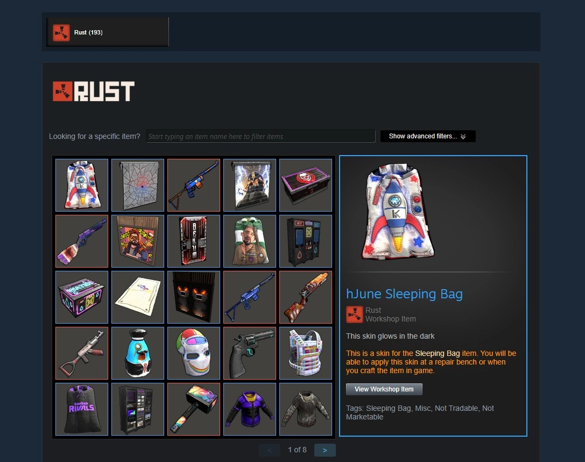This screenshot has height=462, width=585.
Task: Select the black revolver skin item
Action: (x=250, y=353)
